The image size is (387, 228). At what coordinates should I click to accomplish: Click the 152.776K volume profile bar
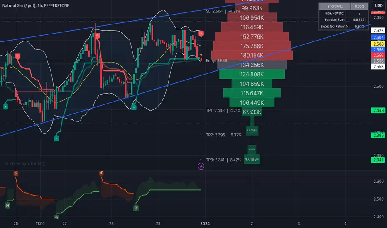(x=252, y=36)
